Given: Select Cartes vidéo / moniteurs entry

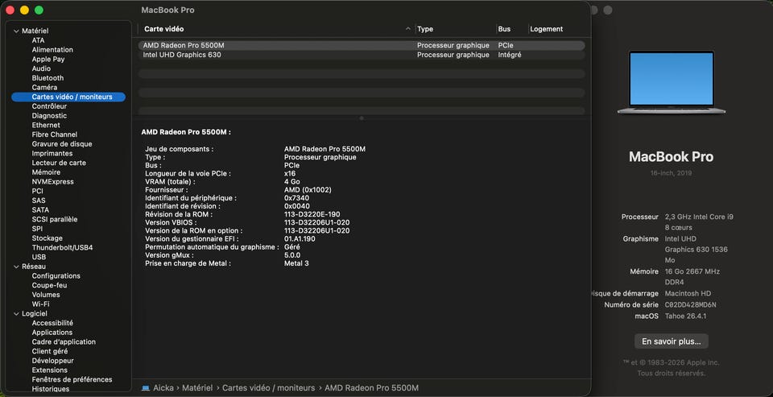Looking at the screenshot, I should point(68,97).
